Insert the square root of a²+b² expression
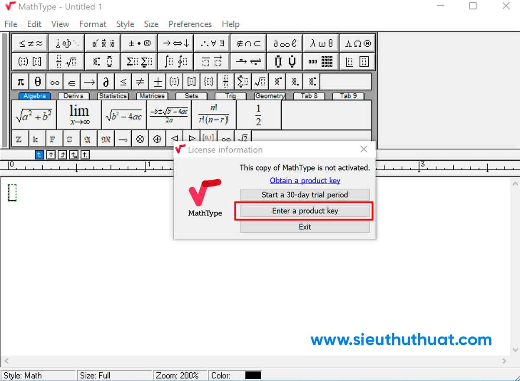Screen dimensions: 520x381 (34, 115)
